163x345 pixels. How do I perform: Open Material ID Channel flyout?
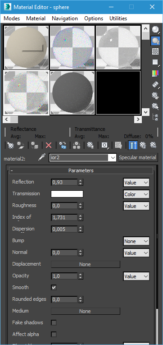coord(104,145)
